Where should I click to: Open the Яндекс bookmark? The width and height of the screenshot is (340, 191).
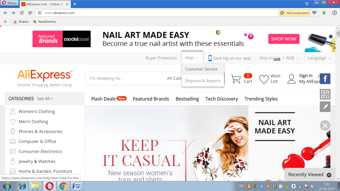pos(21,22)
